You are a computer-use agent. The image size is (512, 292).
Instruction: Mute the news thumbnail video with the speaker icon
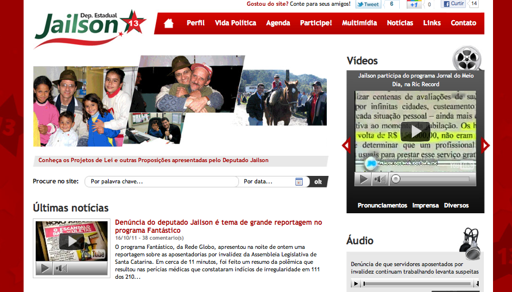(x=61, y=268)
